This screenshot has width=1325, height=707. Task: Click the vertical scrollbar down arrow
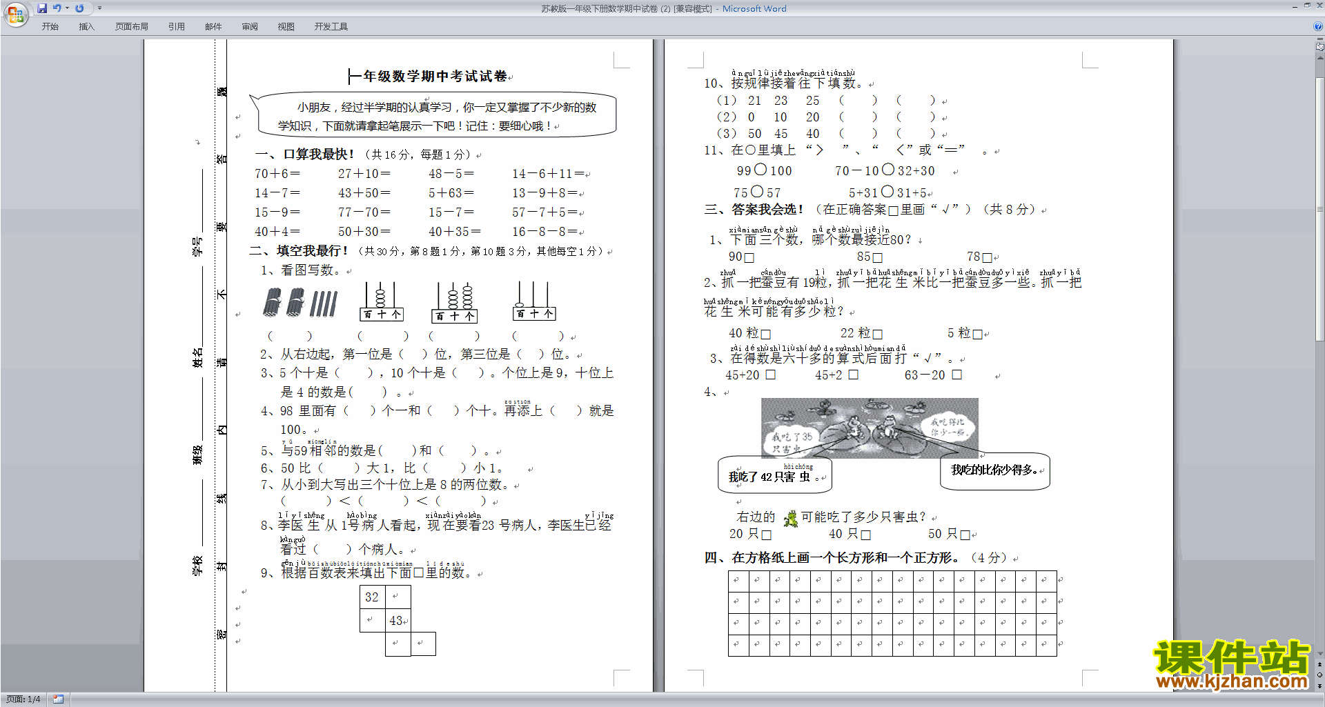(1320, 654)
